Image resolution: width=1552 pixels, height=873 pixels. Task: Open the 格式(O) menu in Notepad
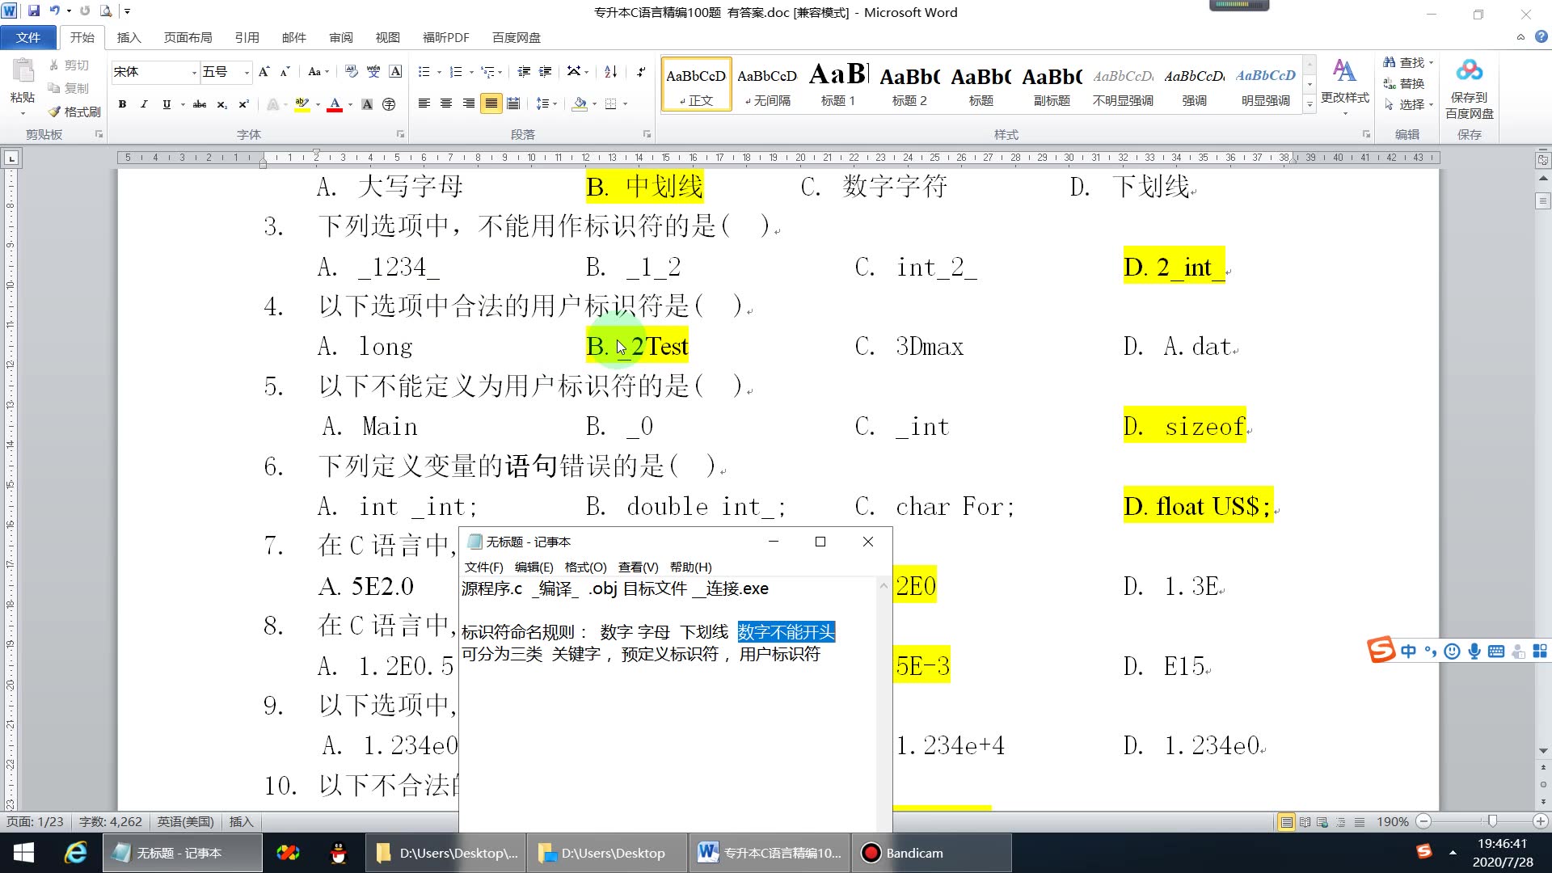[585, 567]
